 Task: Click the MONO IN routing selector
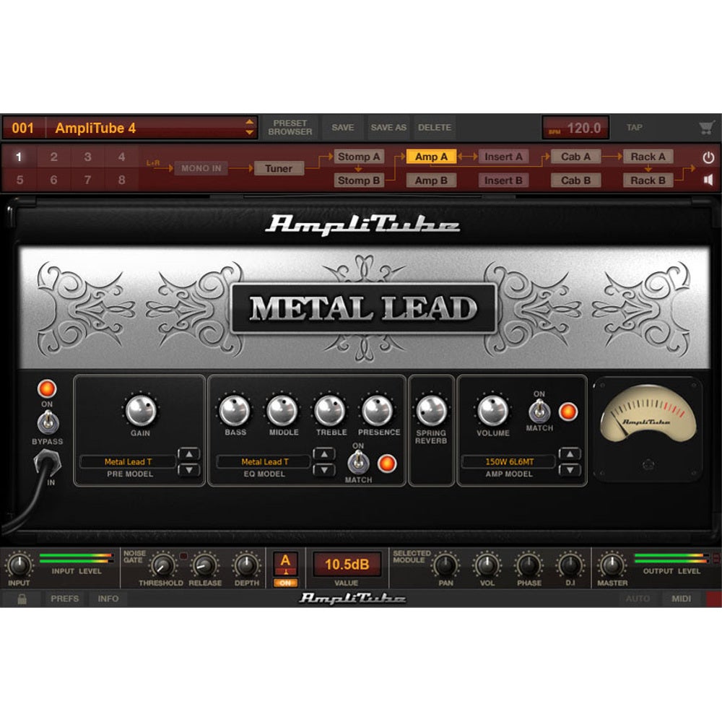201,168
